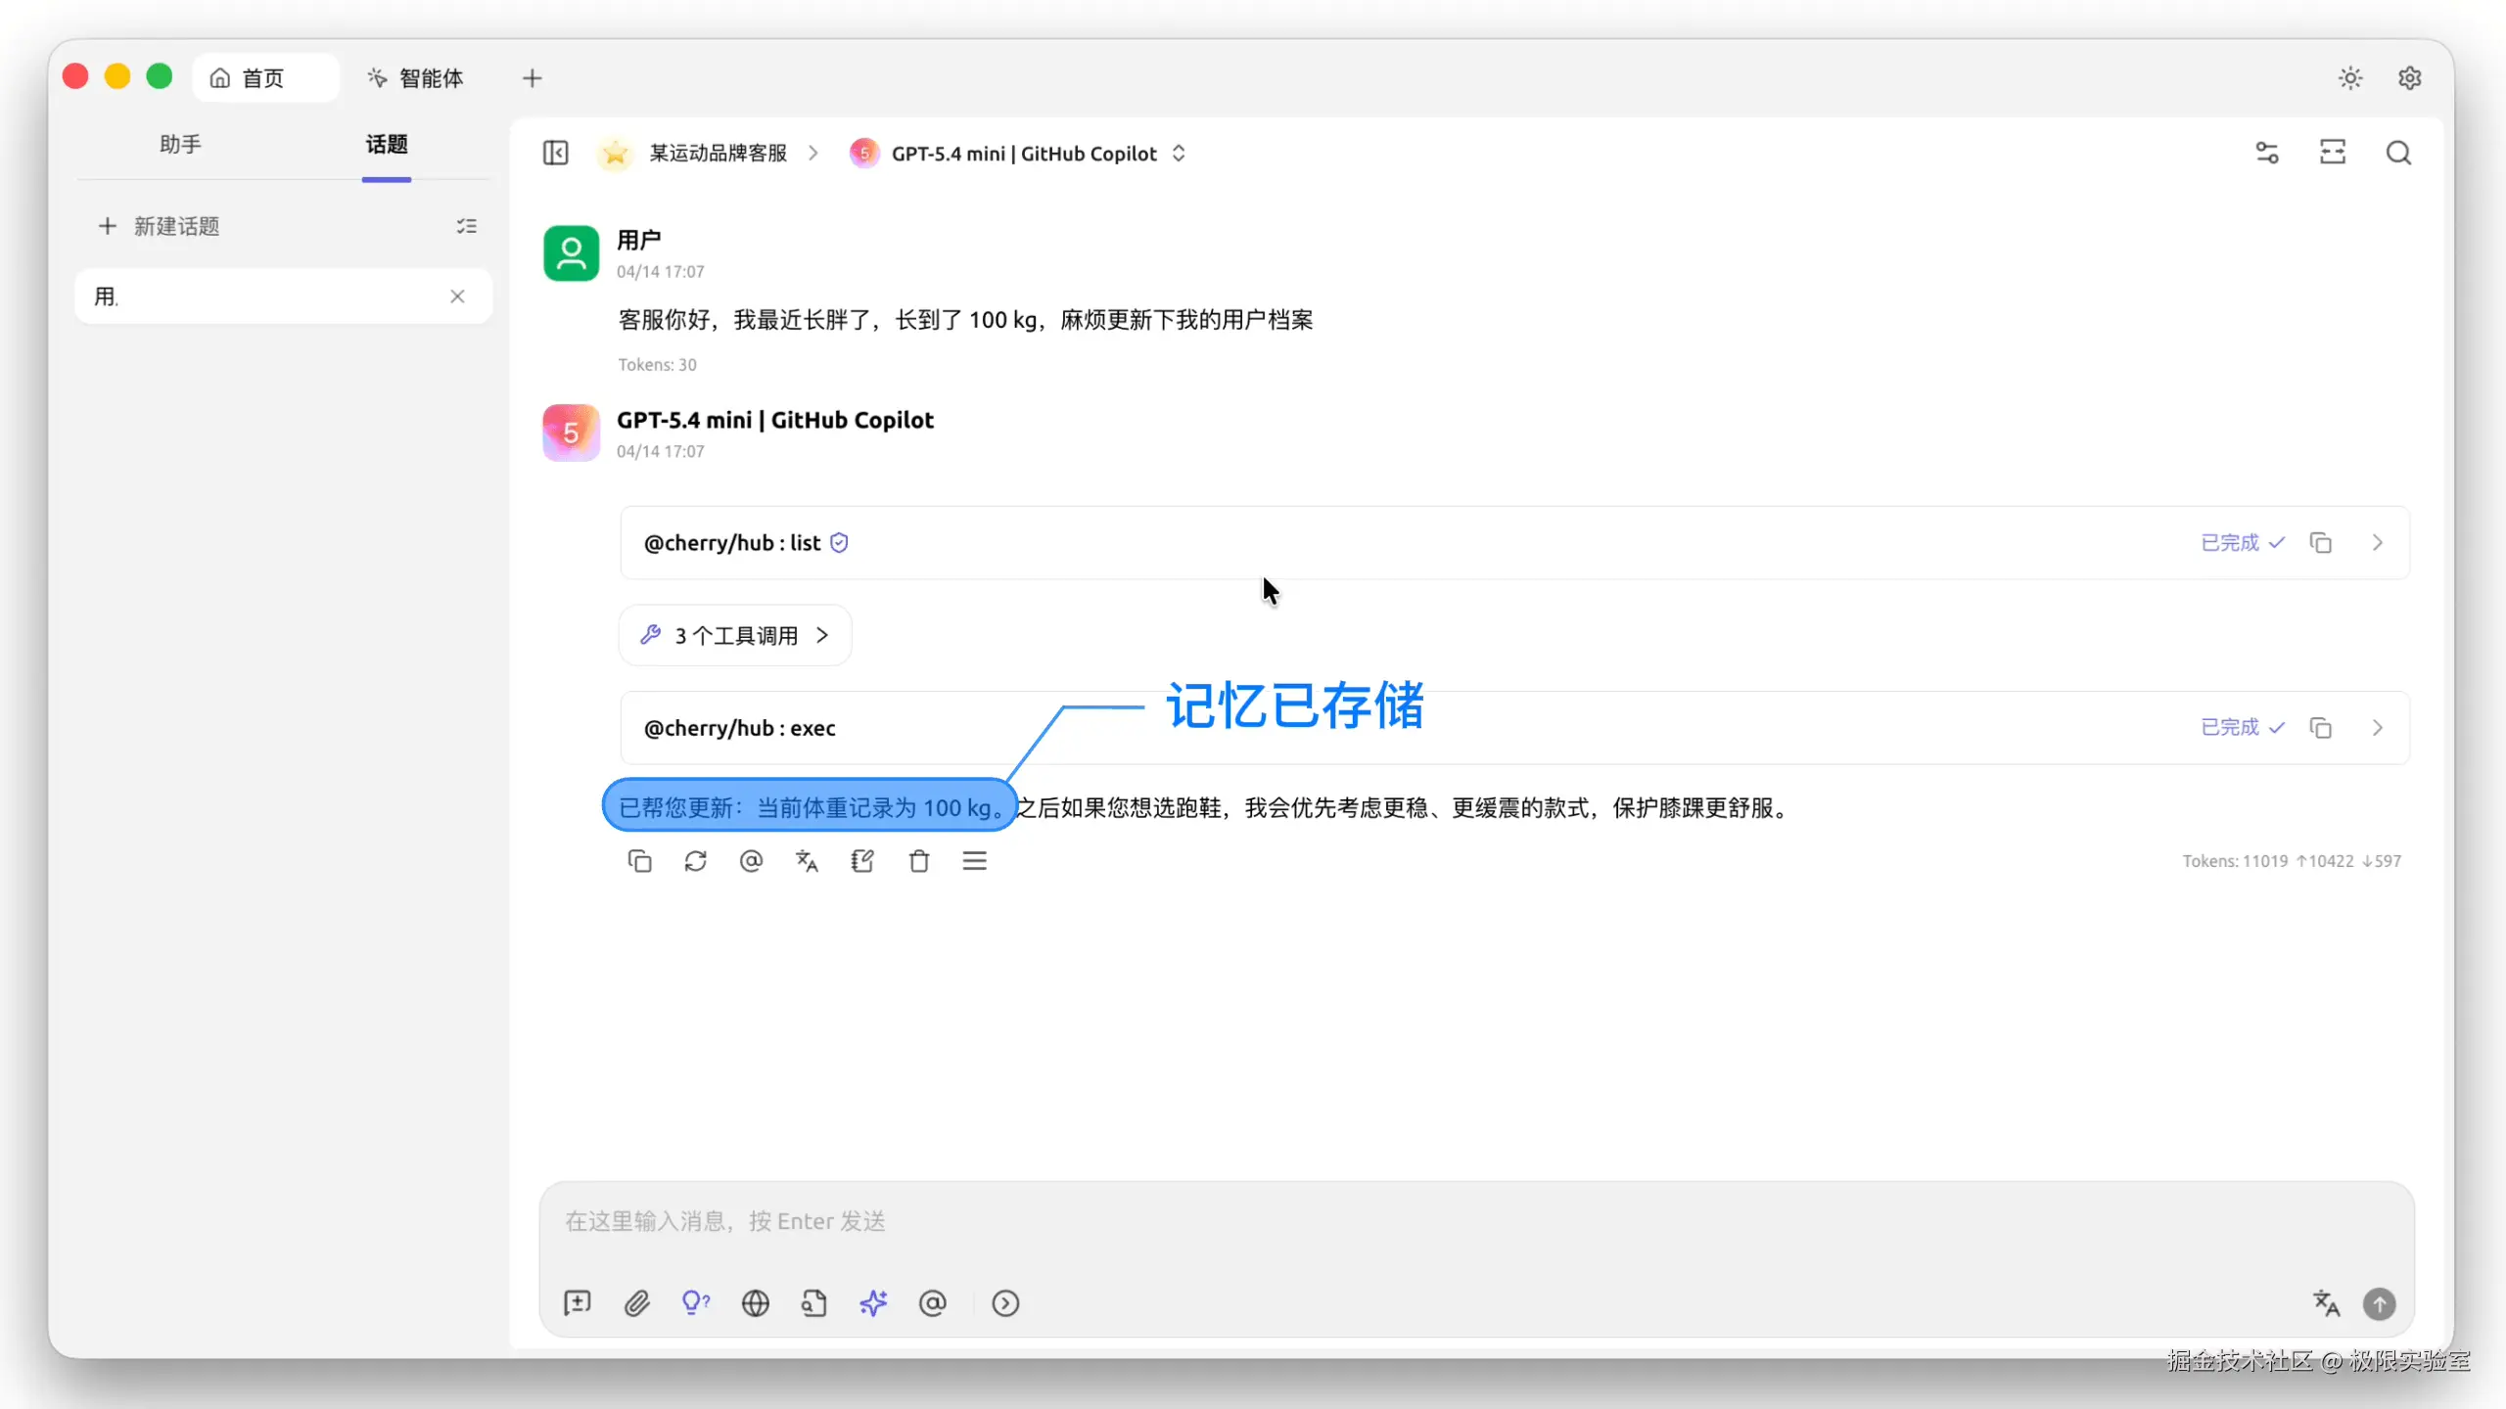This screenshot has width=2506, height=1409.
Task: Click the translate icon in input bar
Action: tap(2326, 1303)
